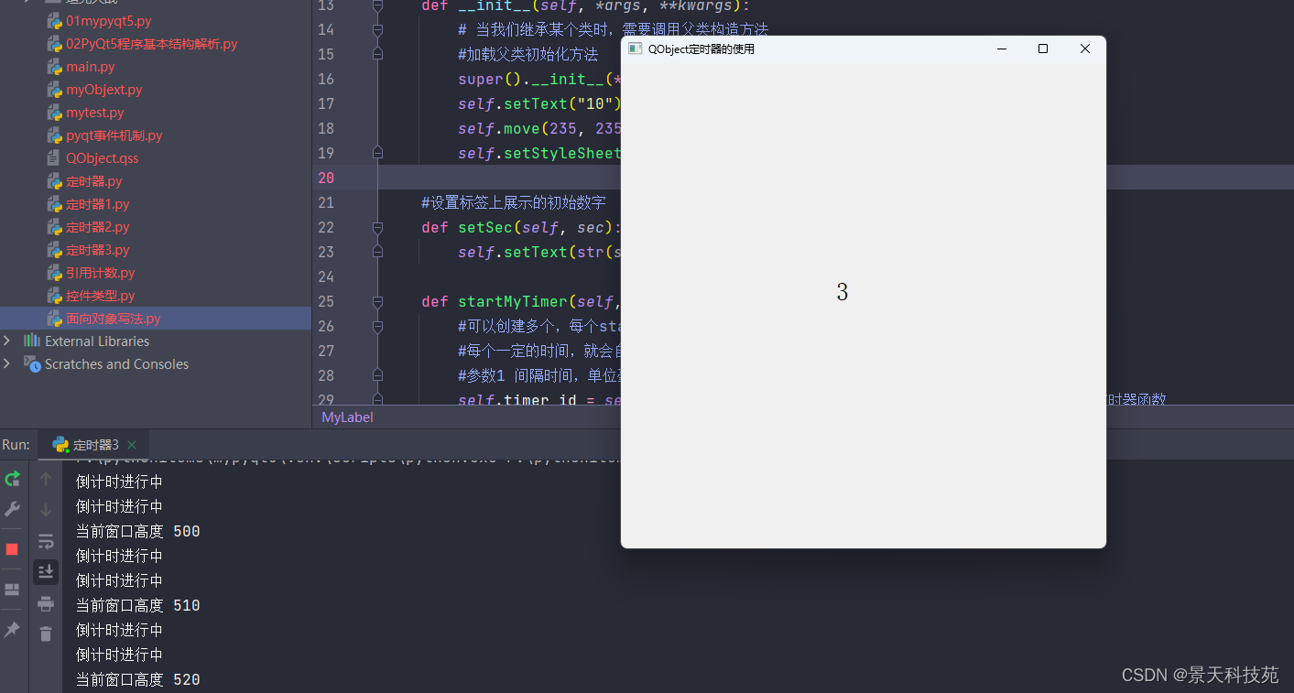Toggle soft-wrap in the console
1294x693 pixels.
click(46, 542)
